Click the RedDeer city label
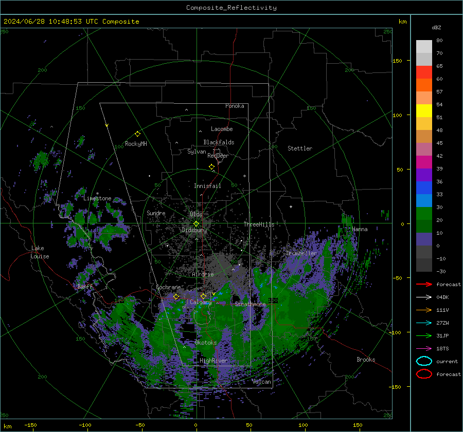This screenshot has height=432, width=463. tap(218, 156)
